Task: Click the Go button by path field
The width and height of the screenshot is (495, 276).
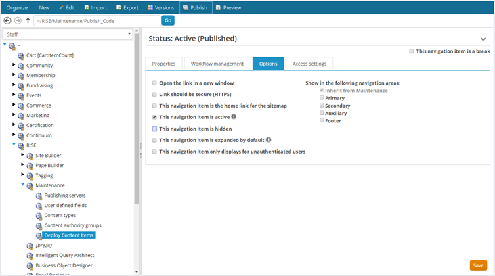Action: pyautogui.click(x=168, y=21)
